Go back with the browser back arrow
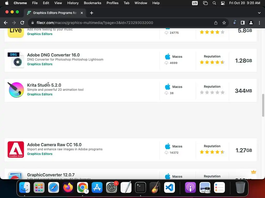The image size is (265, 198). (6, 23)
